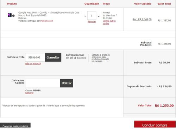Click the Utilizar coupon button

(x=67, y=83)
